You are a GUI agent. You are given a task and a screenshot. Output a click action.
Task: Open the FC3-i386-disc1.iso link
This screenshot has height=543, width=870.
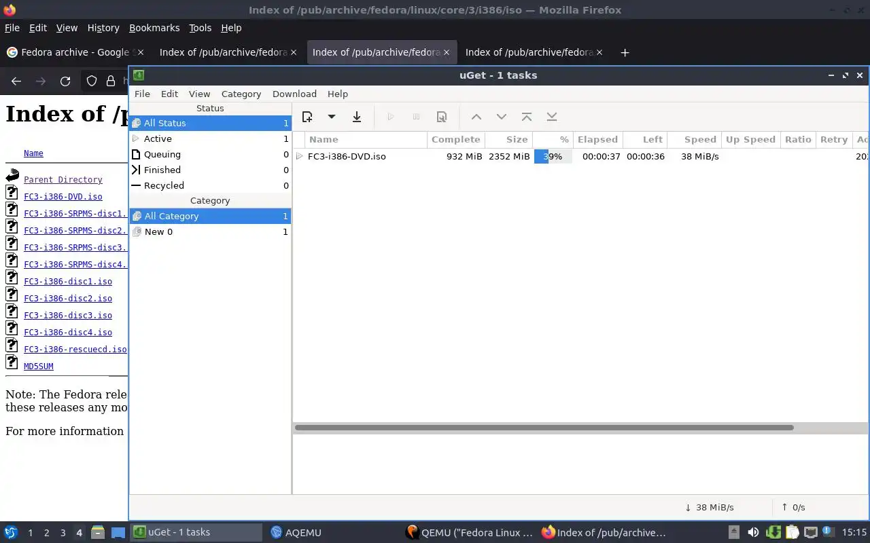click(68, 282)
